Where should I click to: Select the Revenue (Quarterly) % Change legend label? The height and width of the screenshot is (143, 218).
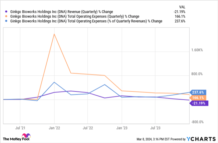62,12
